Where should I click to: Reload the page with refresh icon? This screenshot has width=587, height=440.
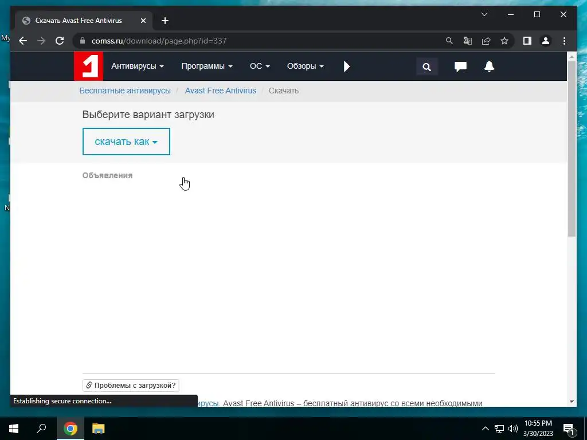point(60,41)
